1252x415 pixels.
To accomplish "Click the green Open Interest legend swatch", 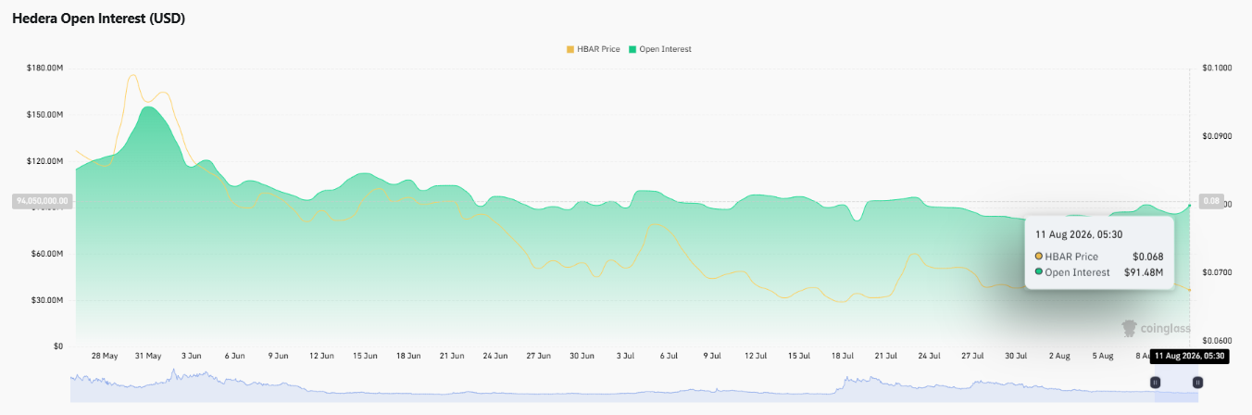I will 632,49.
